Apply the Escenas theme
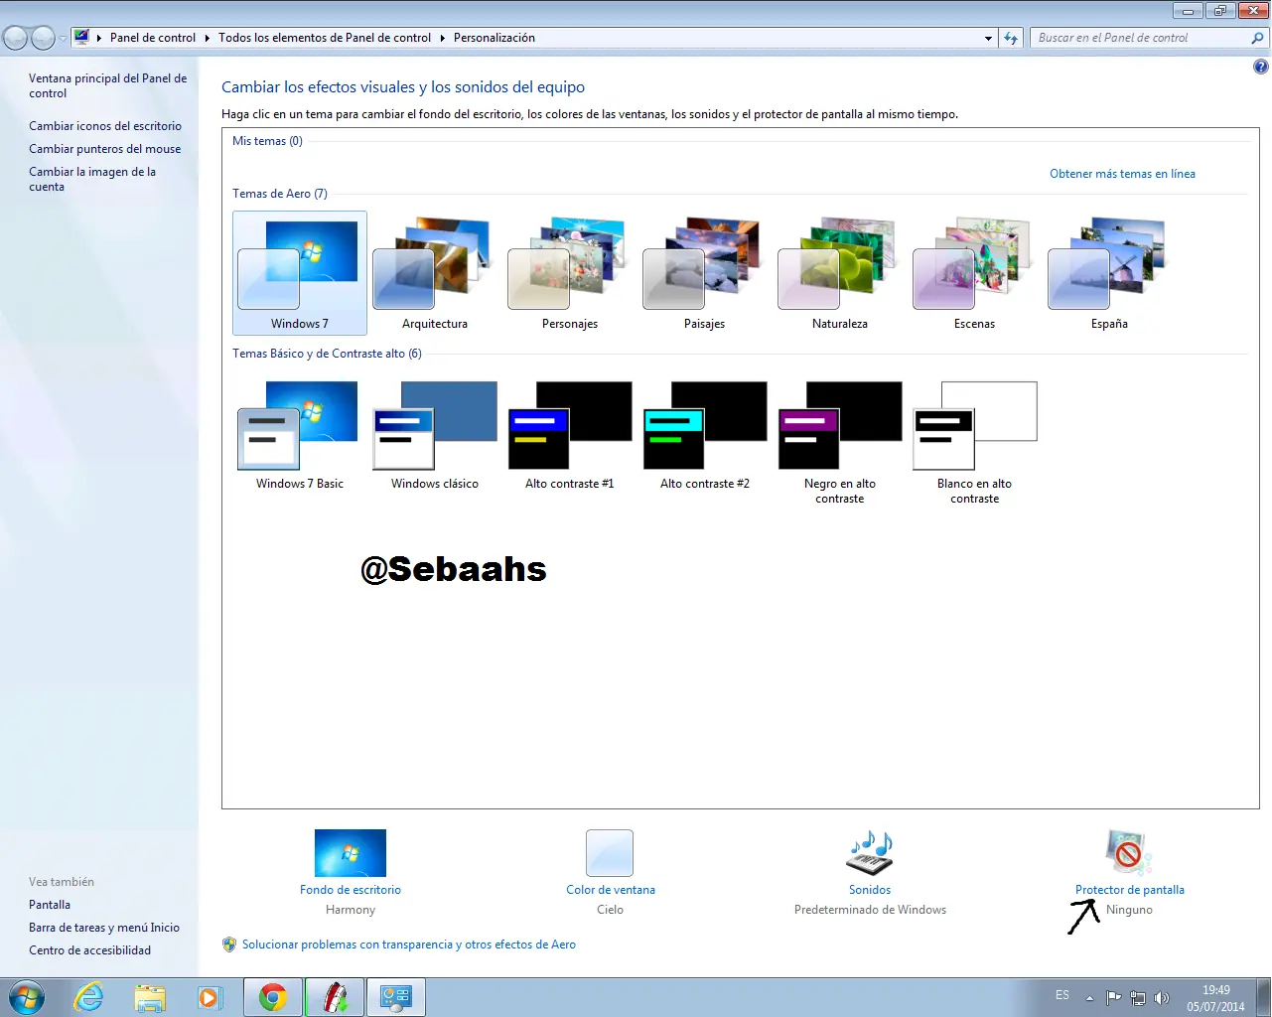 pyautogui.click(x=975, y=273)
